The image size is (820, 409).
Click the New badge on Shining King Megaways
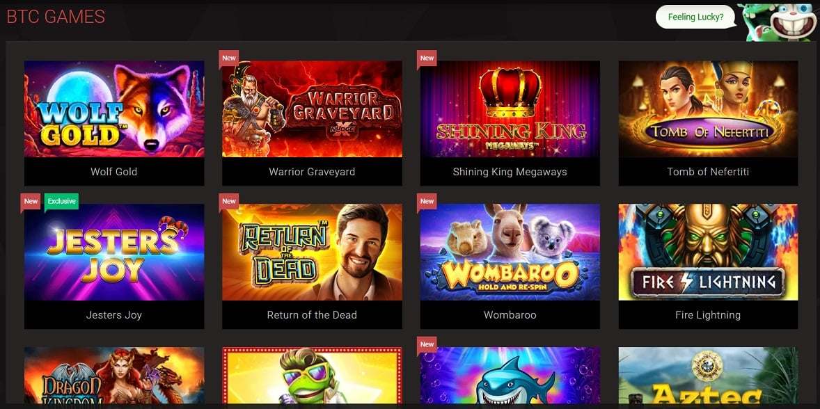[427, 58]
